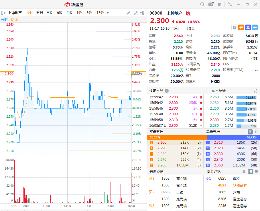Click the 上银 buy broker entry

pyautogui.click(x=180, y=192)
